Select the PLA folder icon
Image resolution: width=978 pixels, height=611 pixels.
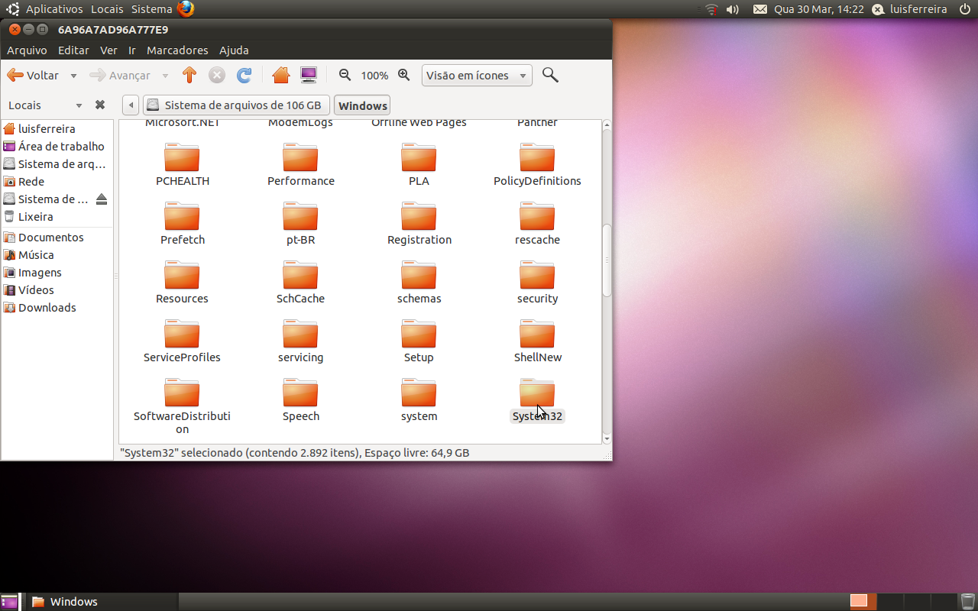coord(419,157)
